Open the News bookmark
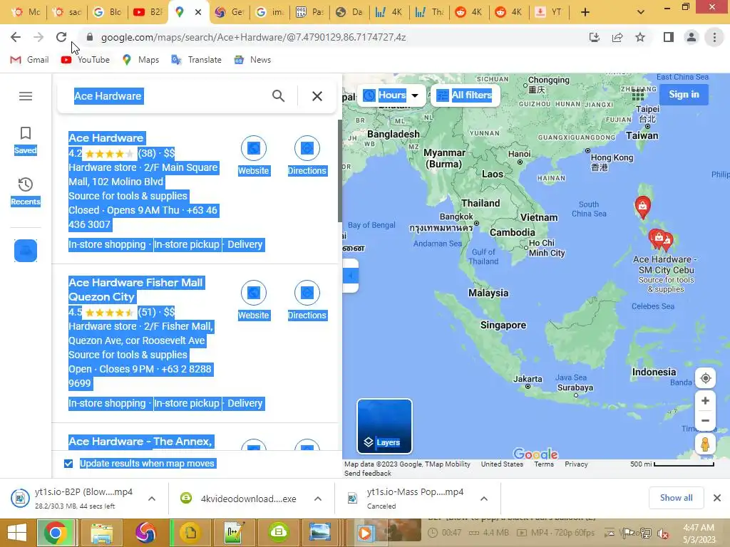This screenshot has width=730, height=547. click(x=253, y=60)
